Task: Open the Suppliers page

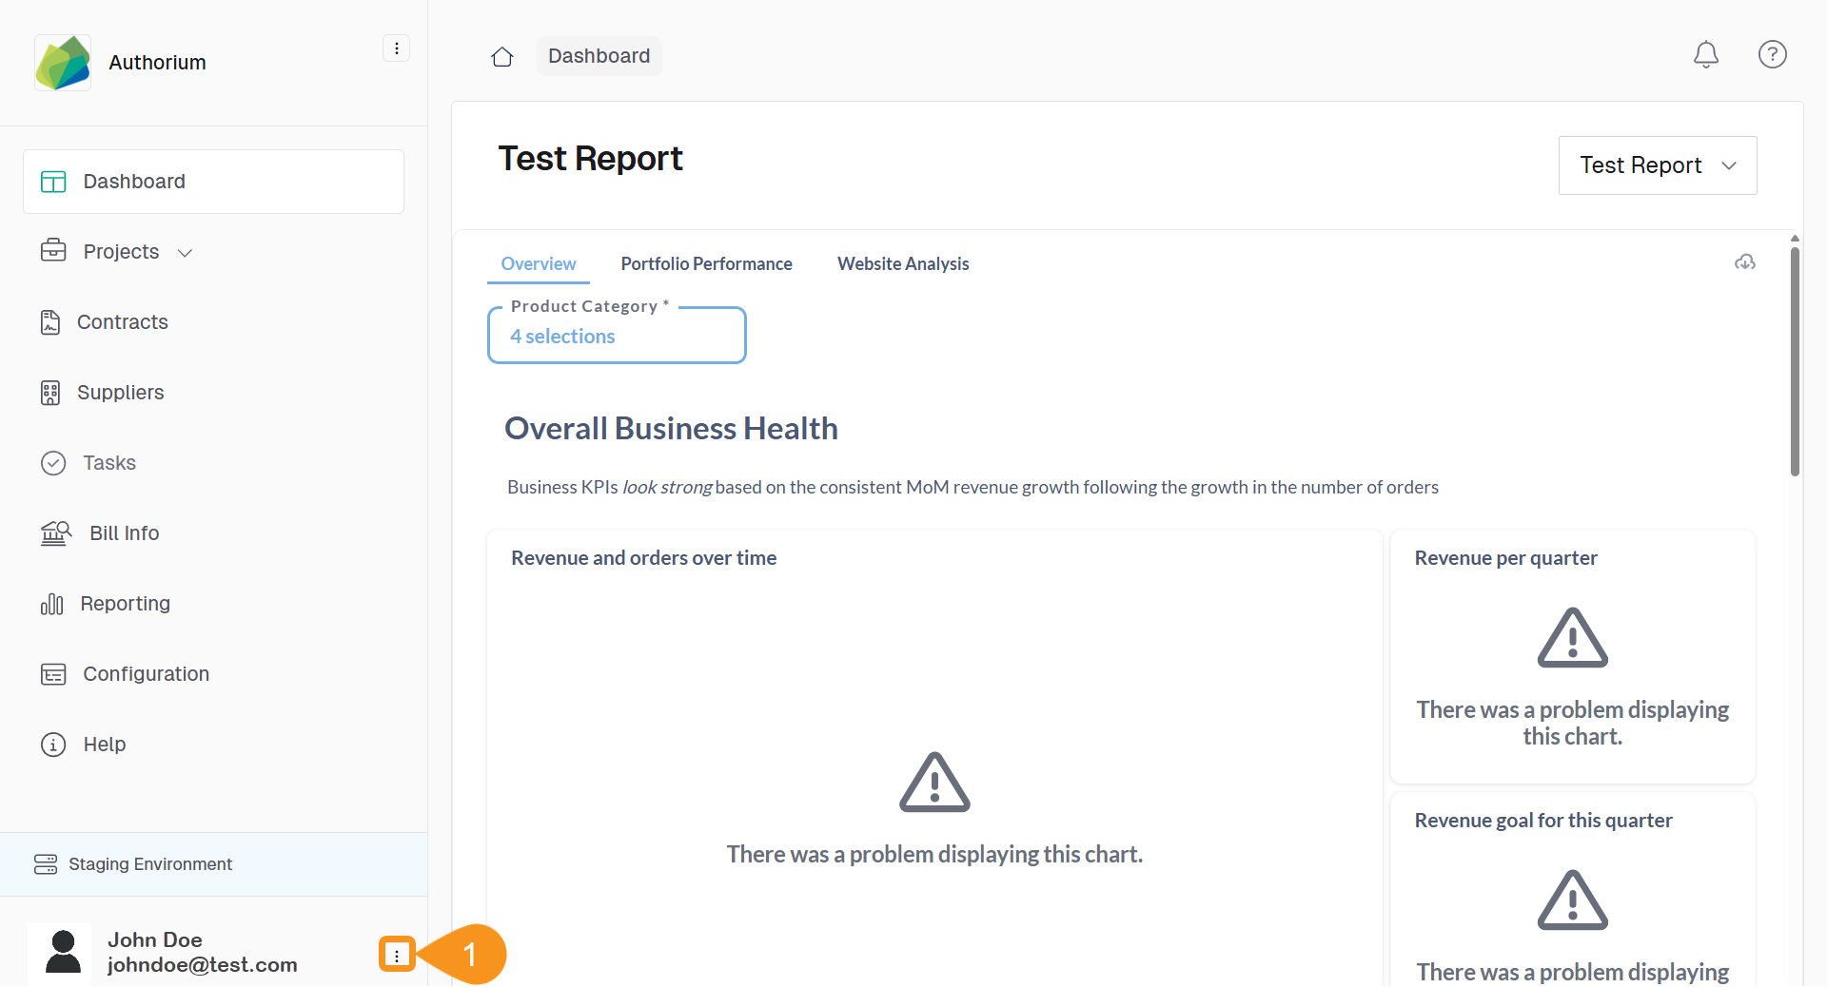Action: [120, 393]
